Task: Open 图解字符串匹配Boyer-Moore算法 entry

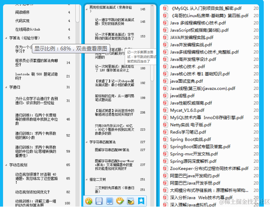Action: 114,165
